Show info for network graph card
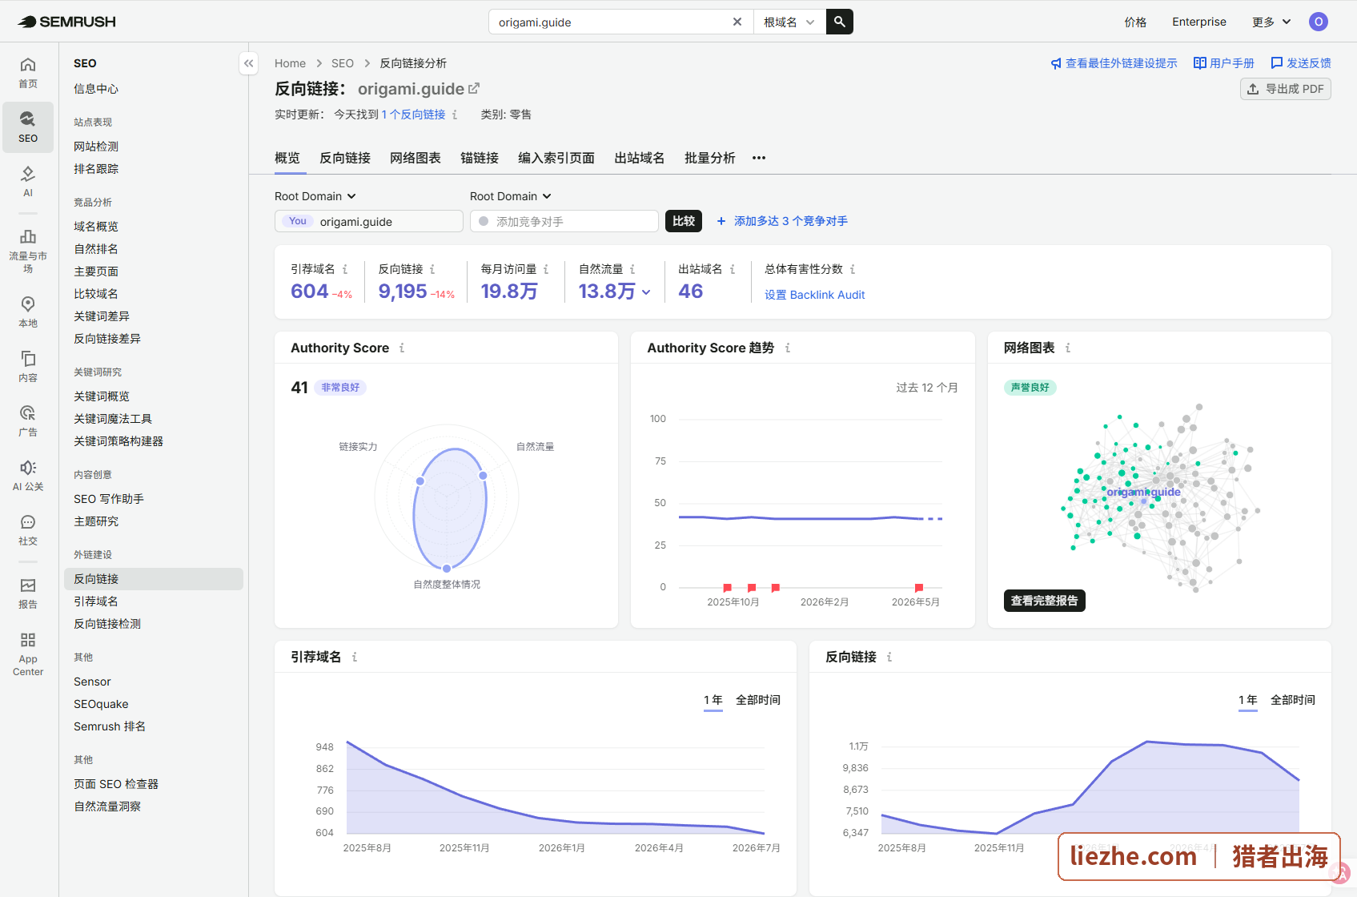1357x897 pixels. click(1068, 348)
